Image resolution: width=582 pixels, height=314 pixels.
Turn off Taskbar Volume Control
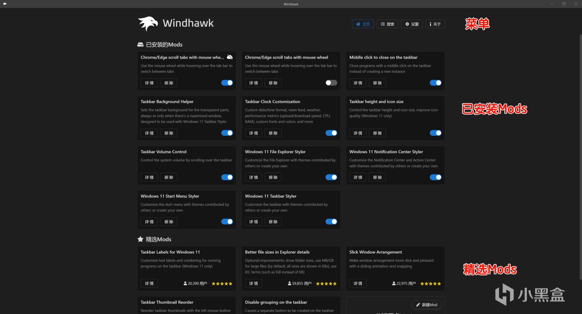coord(227,177)
